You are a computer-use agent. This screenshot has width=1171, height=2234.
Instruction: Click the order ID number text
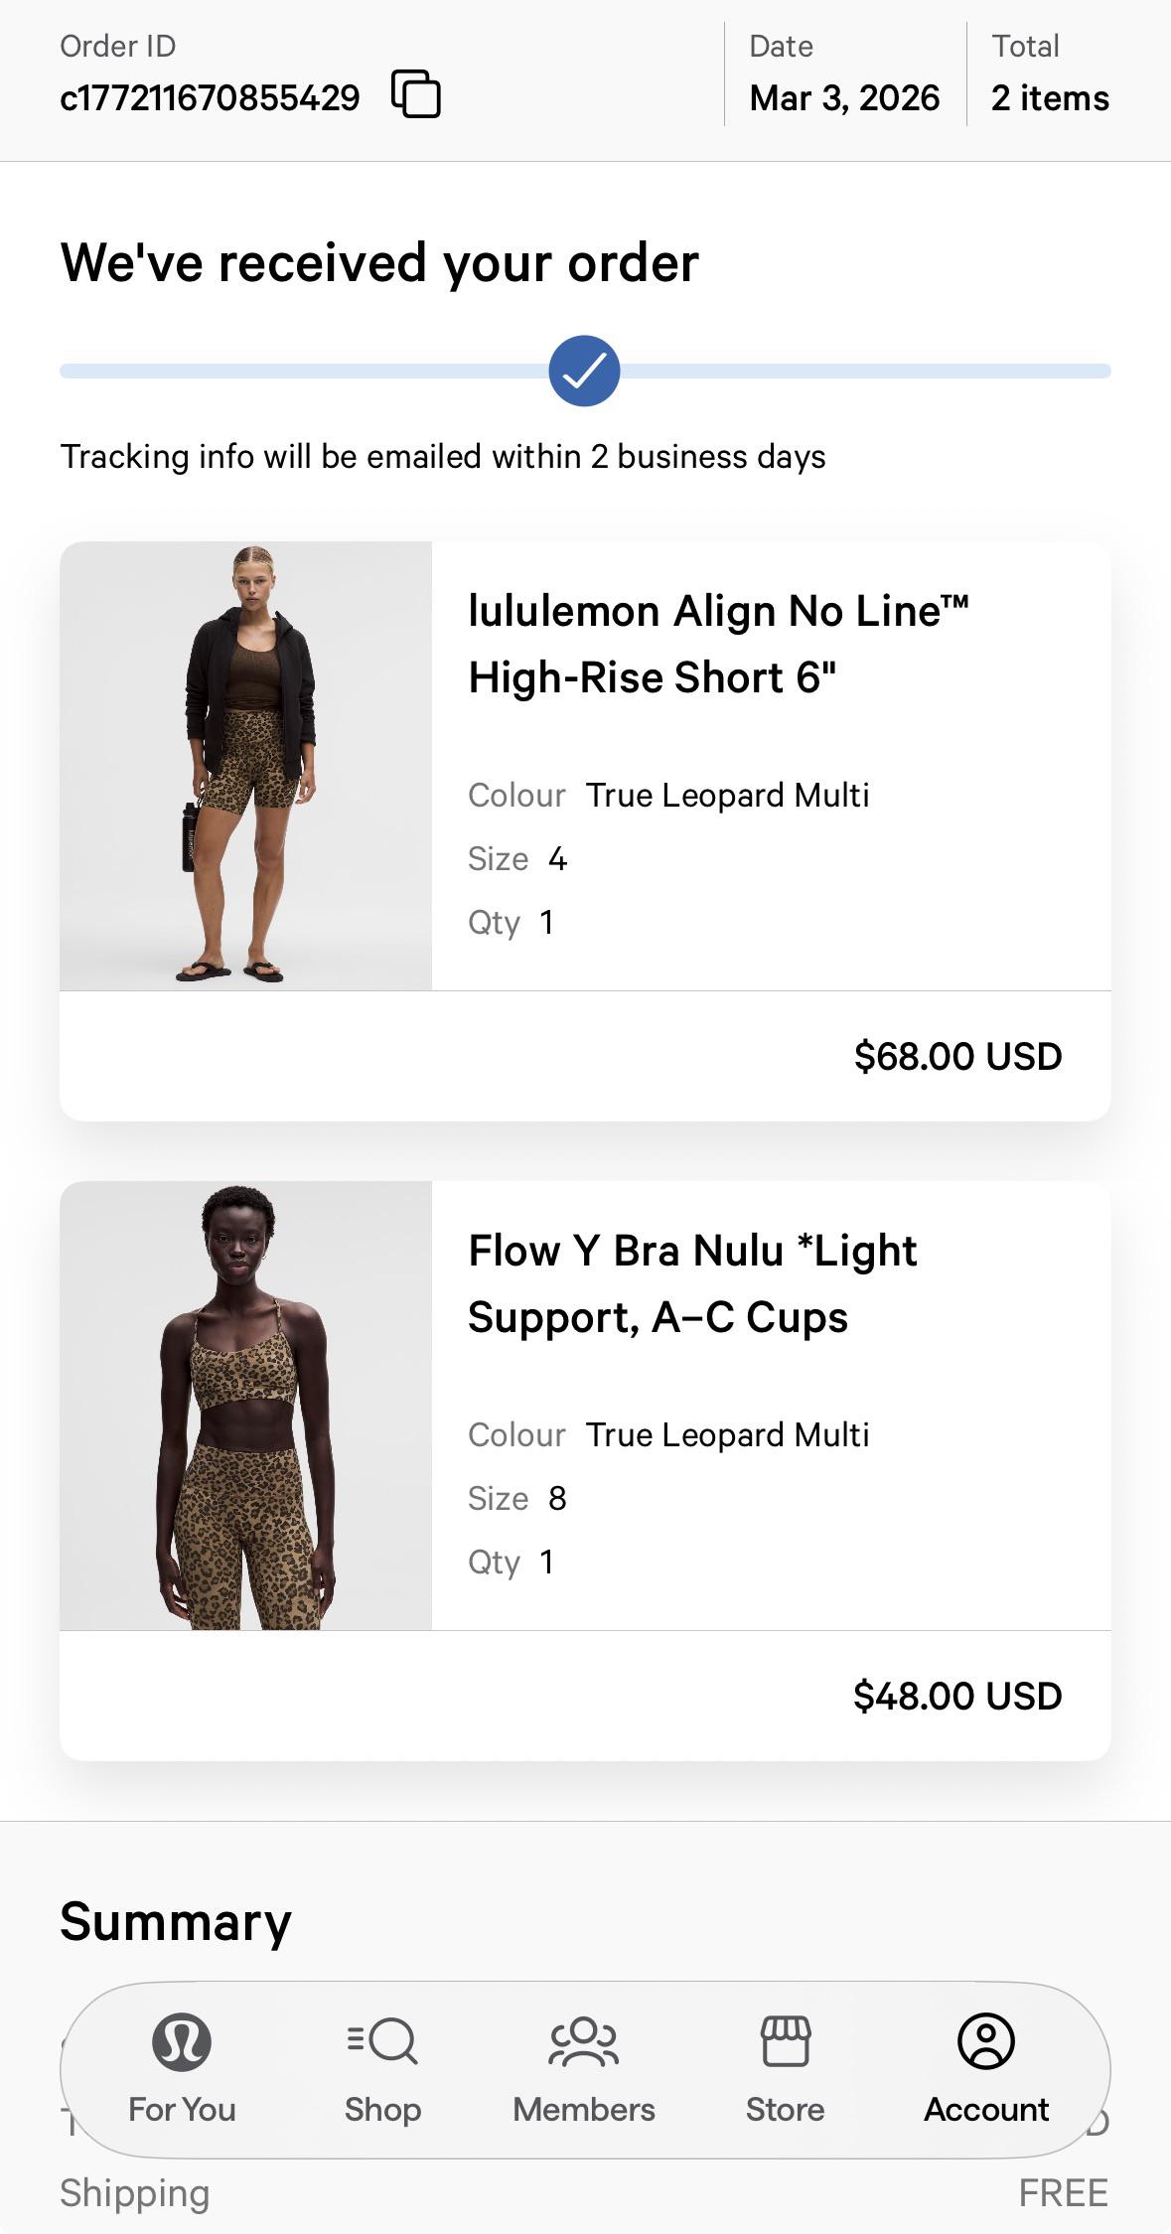click(x=210, y=97)
